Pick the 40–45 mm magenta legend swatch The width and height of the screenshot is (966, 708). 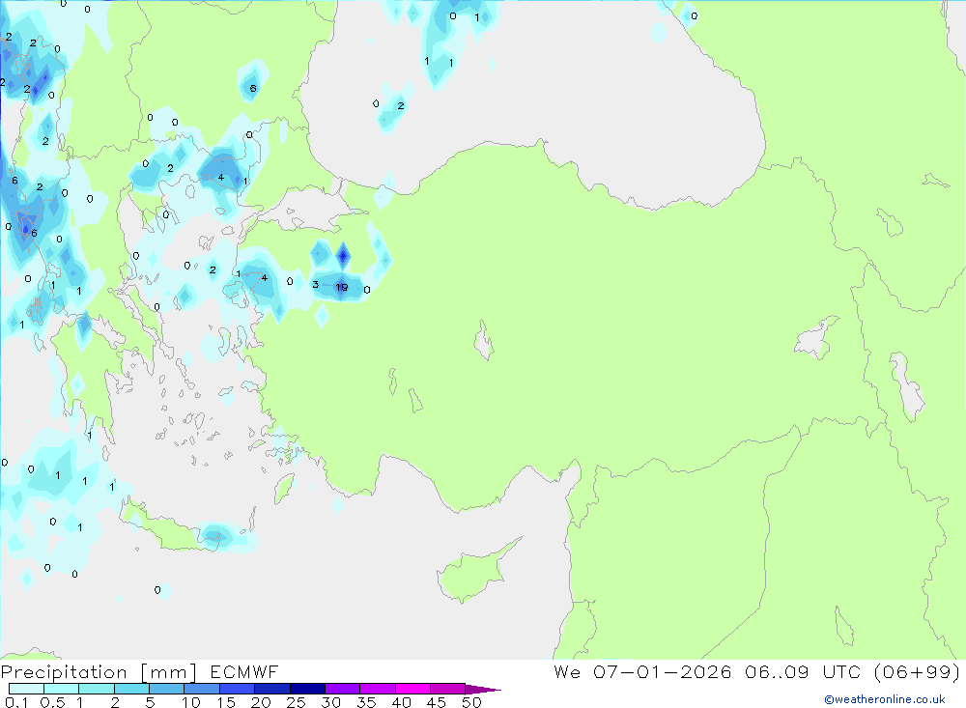(412, 689)
